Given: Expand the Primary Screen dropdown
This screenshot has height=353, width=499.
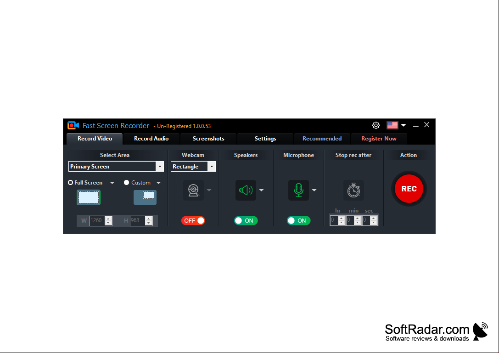Looking at the screenshot, I should 160,167.
